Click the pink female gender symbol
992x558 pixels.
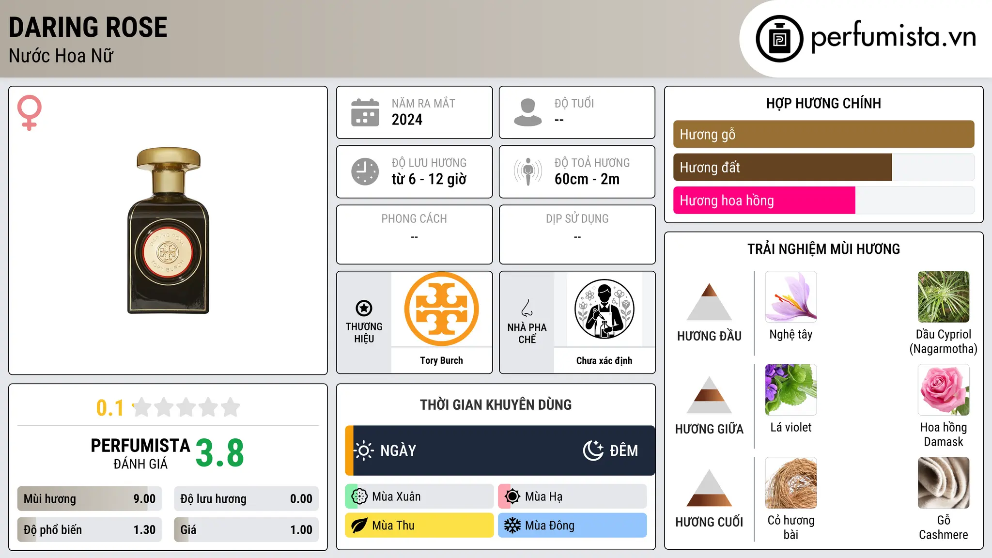(x=29, y=113)
